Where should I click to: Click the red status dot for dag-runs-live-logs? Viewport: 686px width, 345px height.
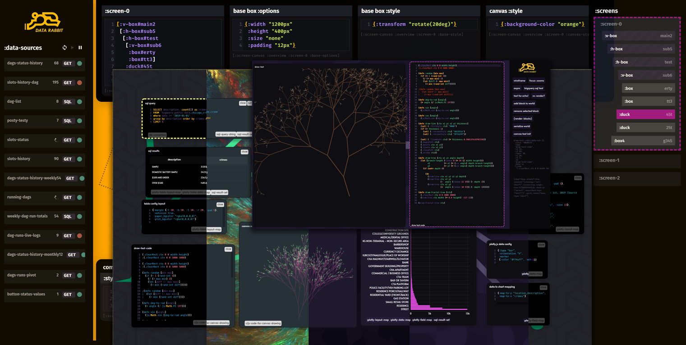[80, 236]
